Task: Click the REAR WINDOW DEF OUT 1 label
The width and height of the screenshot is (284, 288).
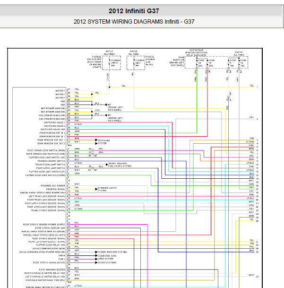Action: (x=51, y=140)
